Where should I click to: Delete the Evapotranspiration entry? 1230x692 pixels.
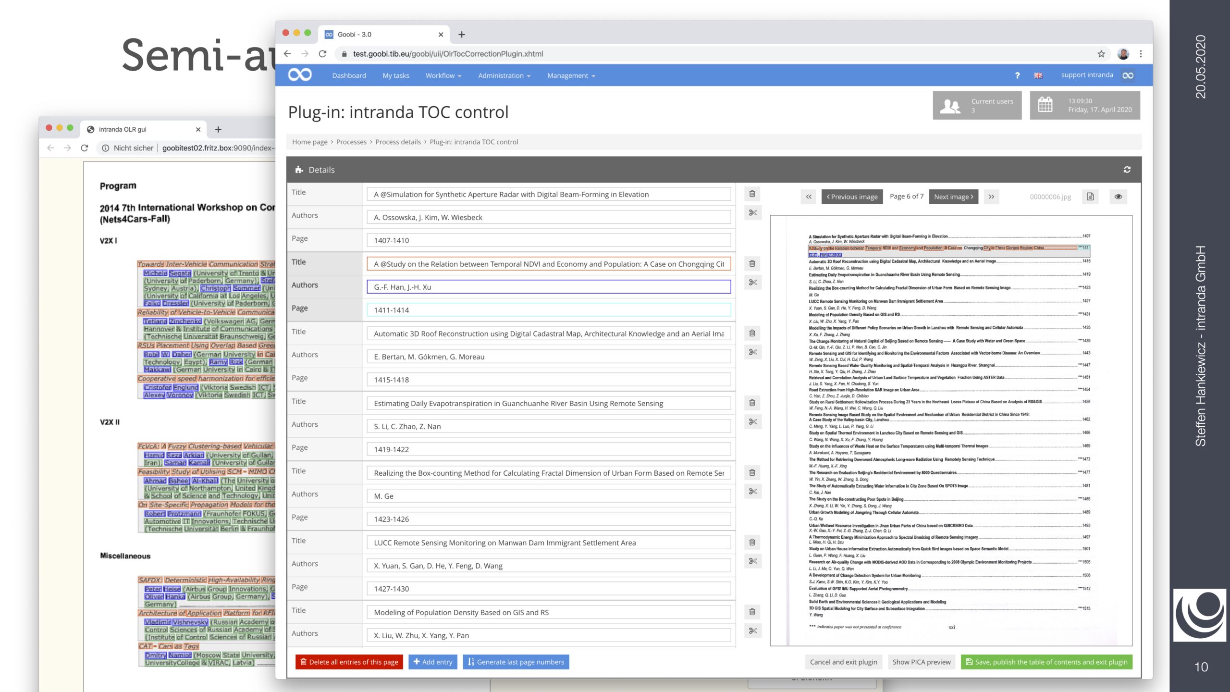(x=752, y=403)
